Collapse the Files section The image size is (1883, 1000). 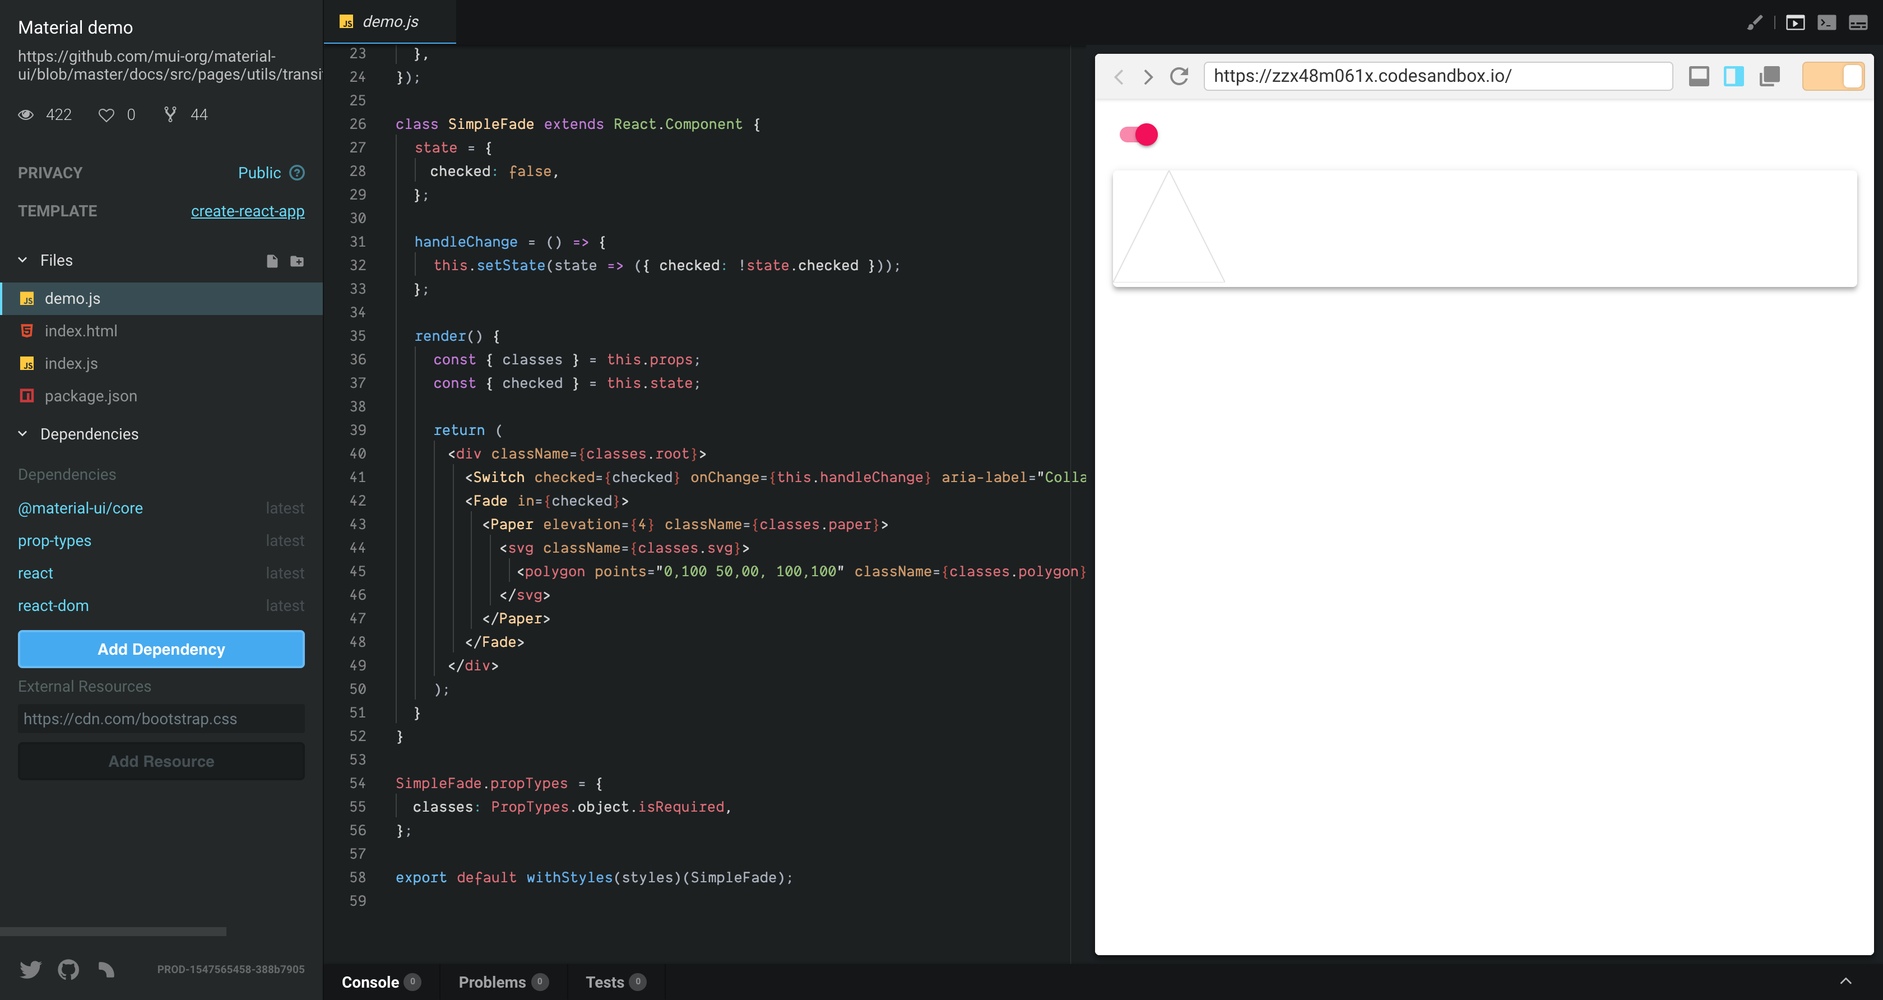[22, 260]
